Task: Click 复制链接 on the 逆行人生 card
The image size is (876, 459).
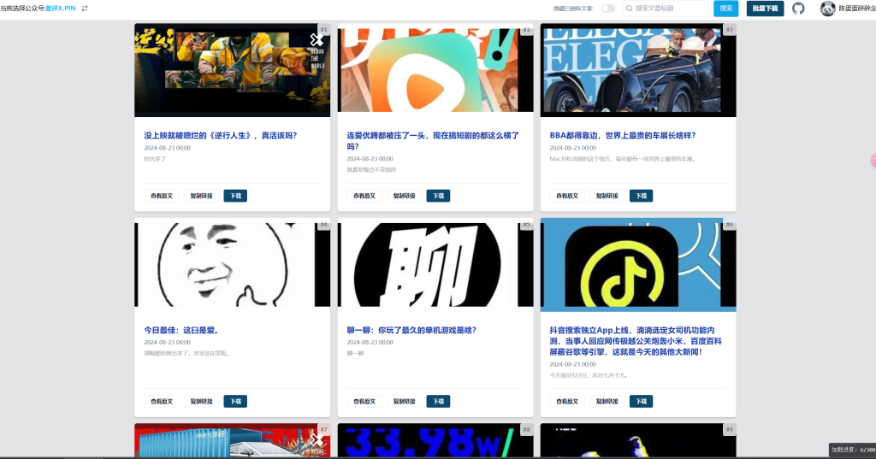Action: 201,196
